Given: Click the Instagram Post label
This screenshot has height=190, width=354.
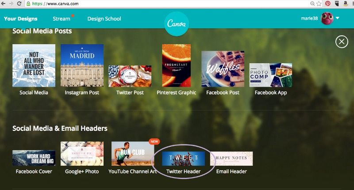Looking at the screenshot, I should point(82,93).
